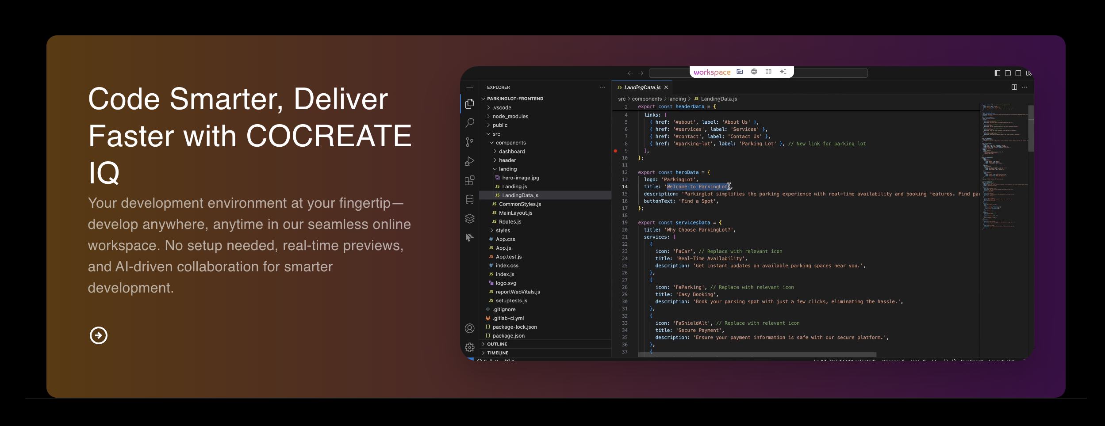
Task: Click the components breadcrumb segment
Action: coord(647,99)
